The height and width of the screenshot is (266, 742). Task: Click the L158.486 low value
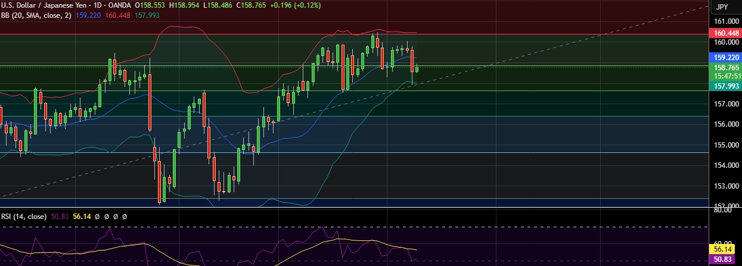coord(219,5)
